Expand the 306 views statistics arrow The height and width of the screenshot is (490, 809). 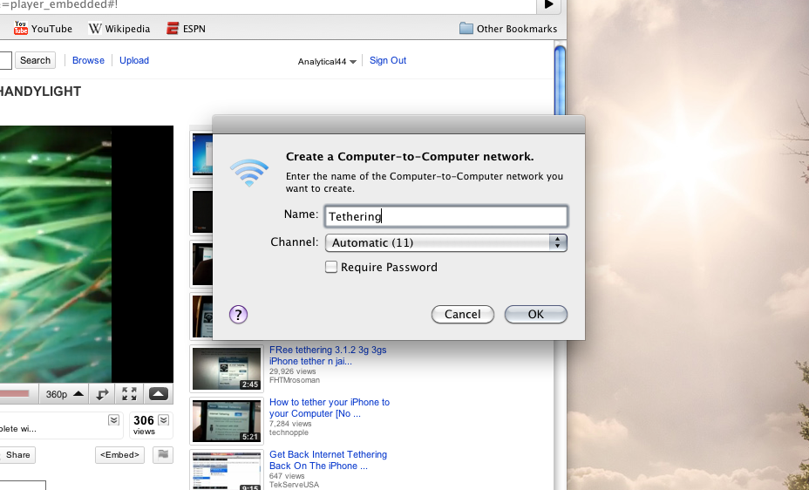click(164, 419)
